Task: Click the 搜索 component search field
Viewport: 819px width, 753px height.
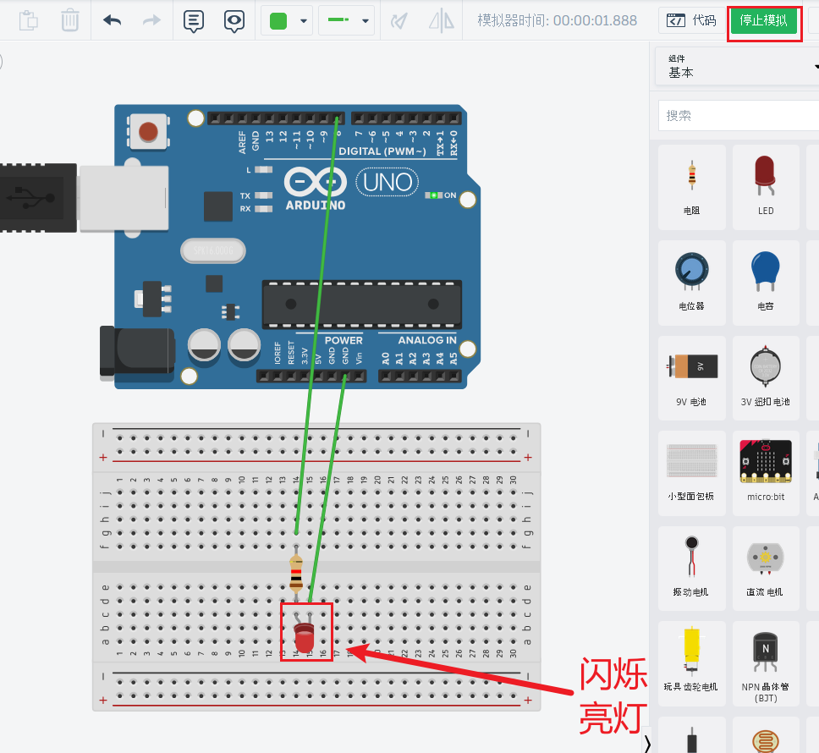Action: click(739, 115)
